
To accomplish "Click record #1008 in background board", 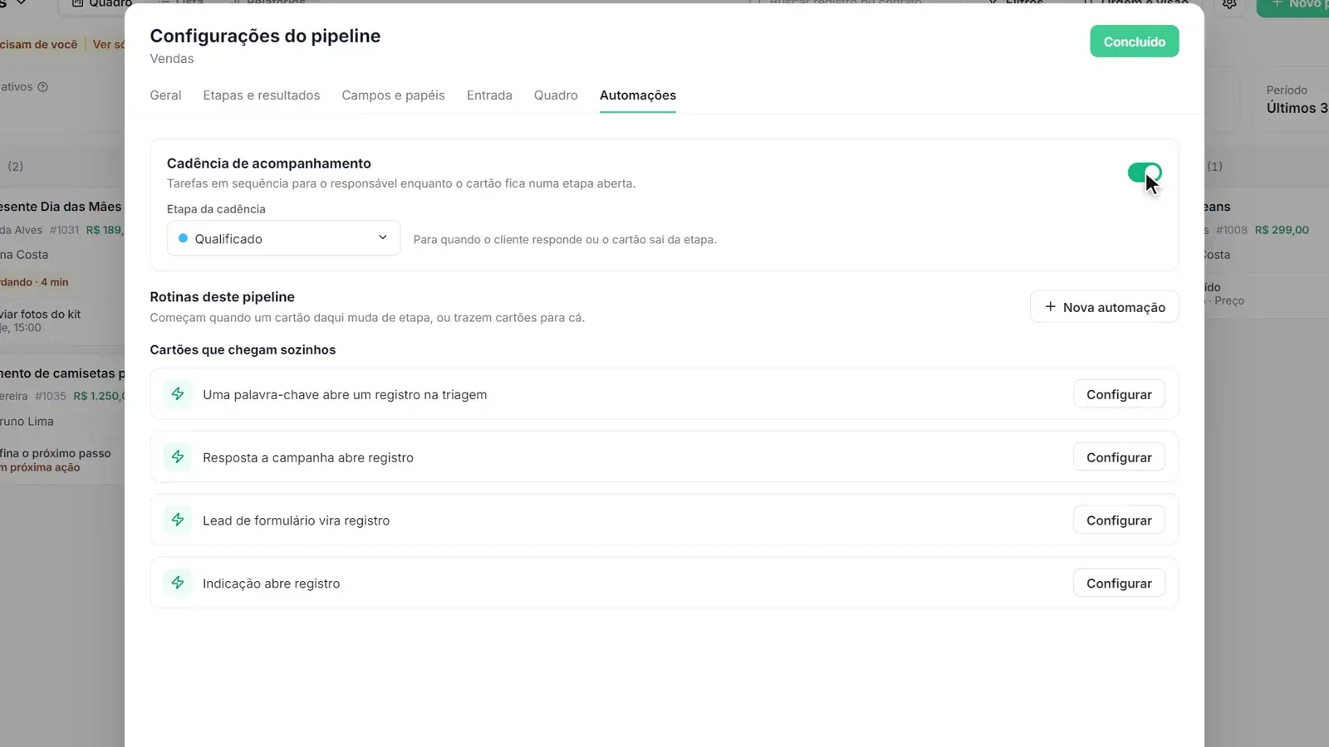I will pyautogui.click(x=1232, y=230).
